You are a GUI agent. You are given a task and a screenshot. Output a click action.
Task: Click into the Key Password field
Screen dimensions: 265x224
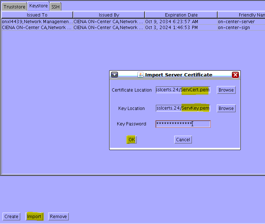coord(183,124)
